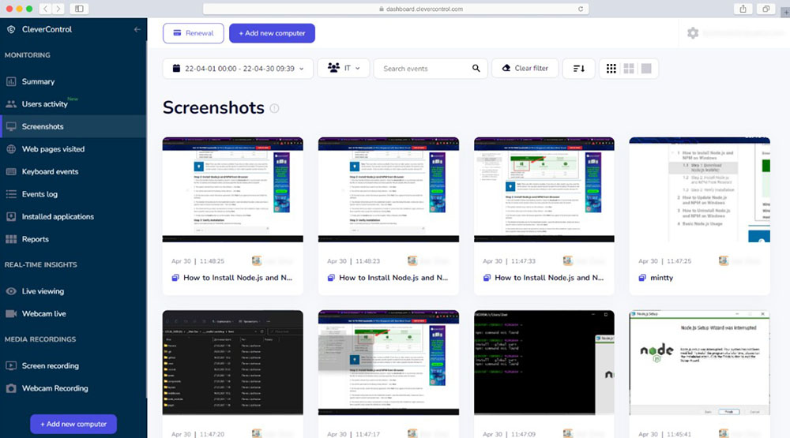Click the Renewal button
This screenshot has width=790, height=438.
point(193,33)
